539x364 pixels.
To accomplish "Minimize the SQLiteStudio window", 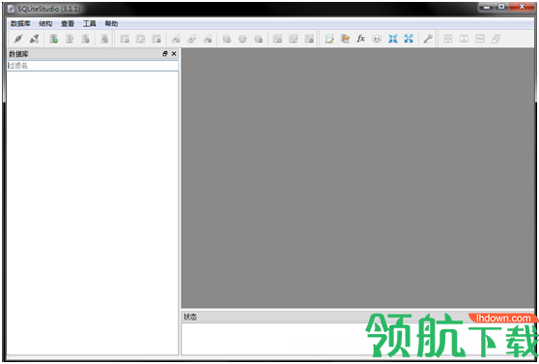I will click(487, 7).
